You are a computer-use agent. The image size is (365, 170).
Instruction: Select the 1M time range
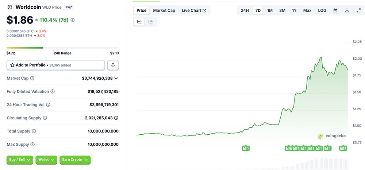(x=270, y=11)
